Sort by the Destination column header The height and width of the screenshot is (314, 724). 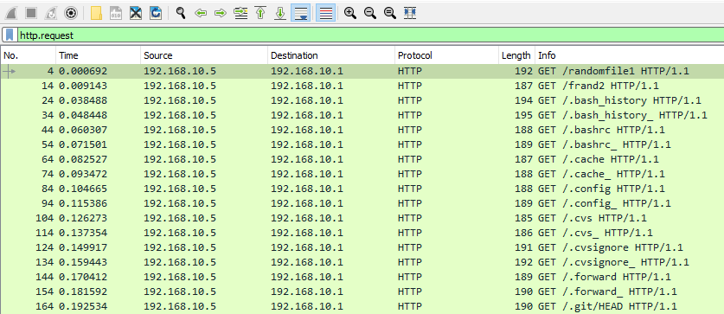click(x=331, y=55)
